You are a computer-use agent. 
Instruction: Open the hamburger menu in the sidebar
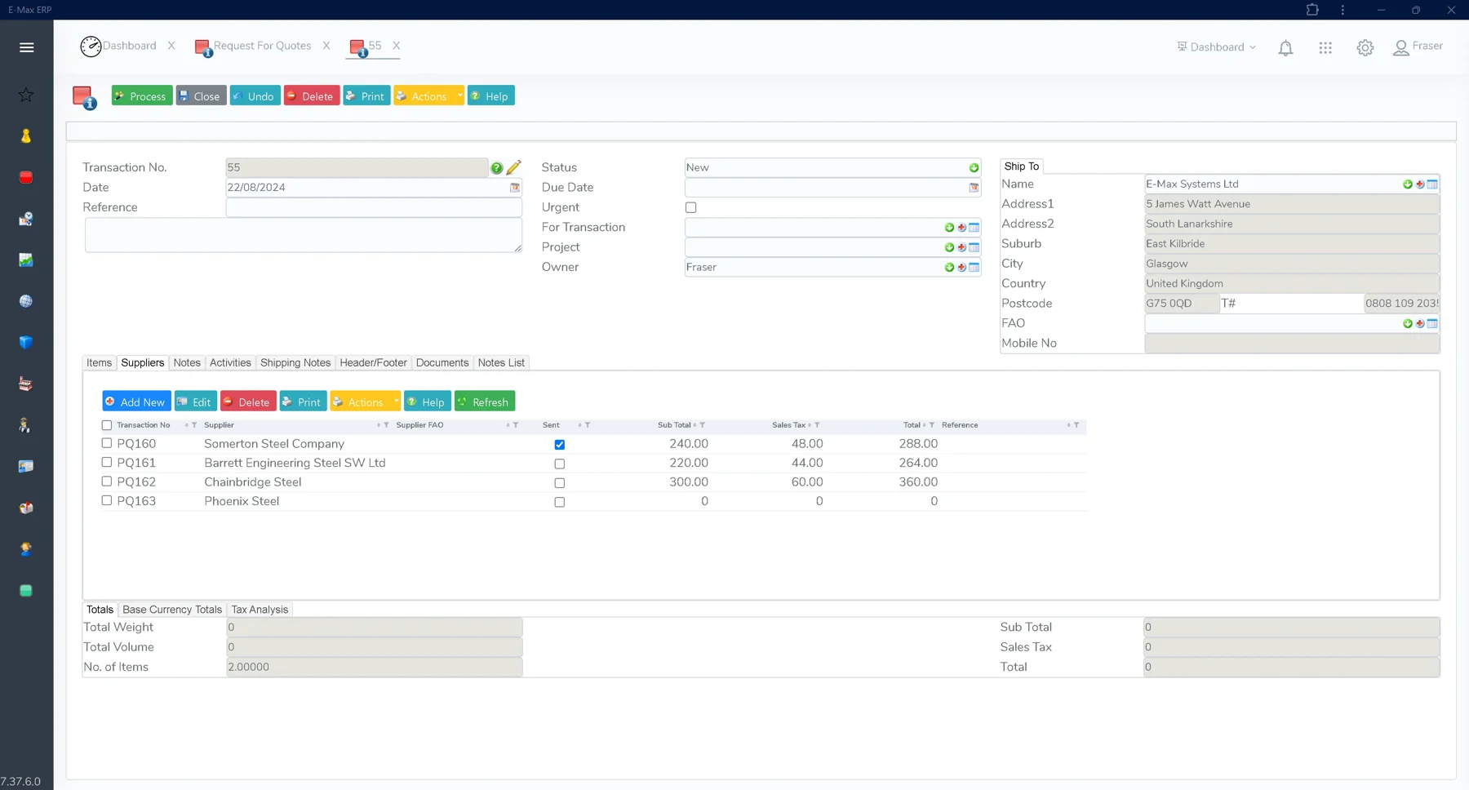[x=26, y=47]
